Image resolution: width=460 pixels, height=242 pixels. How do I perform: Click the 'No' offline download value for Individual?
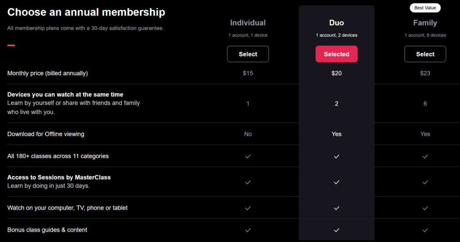[x=248, y=134]
